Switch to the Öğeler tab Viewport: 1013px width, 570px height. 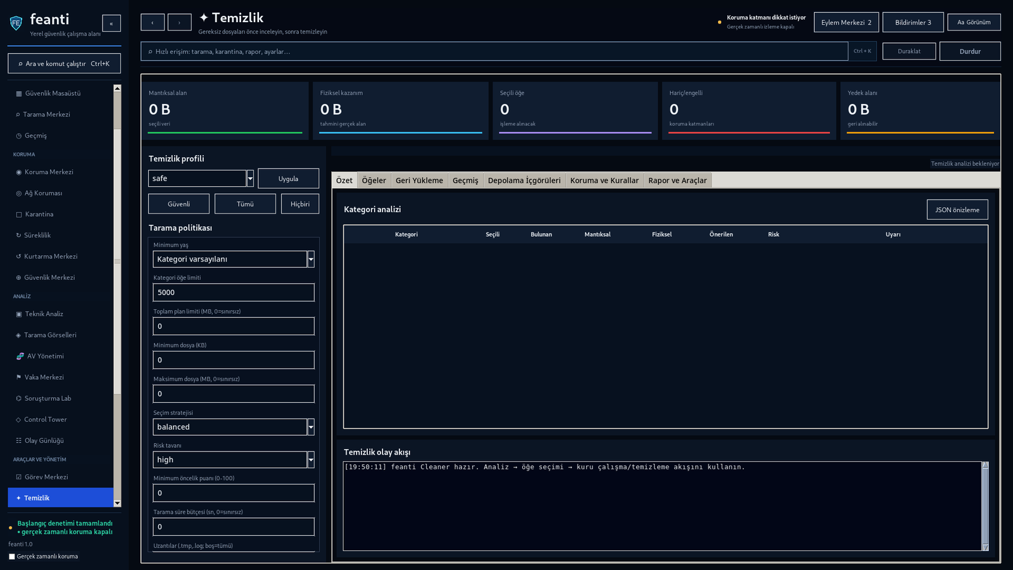click(374, 180)
